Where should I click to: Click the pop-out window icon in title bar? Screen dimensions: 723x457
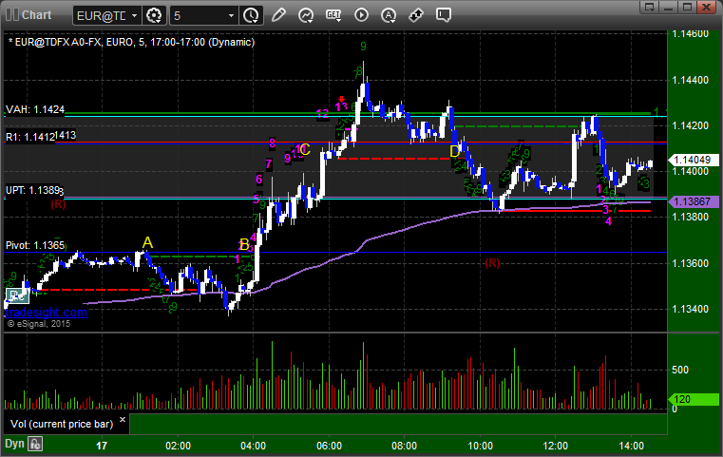[650, 7]
